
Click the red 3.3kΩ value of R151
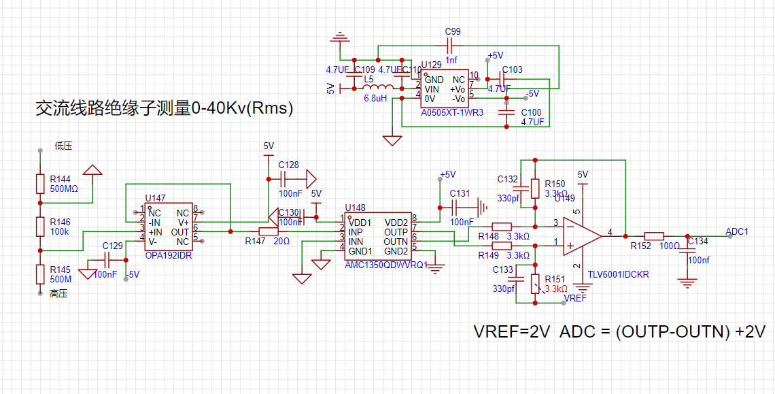556,289
